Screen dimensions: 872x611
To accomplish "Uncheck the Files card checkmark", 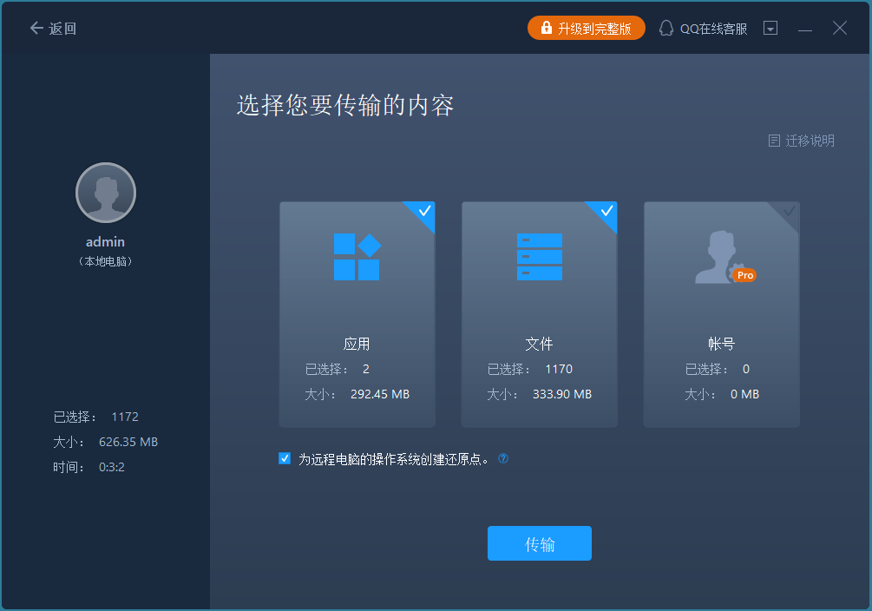I will (606, 212).
